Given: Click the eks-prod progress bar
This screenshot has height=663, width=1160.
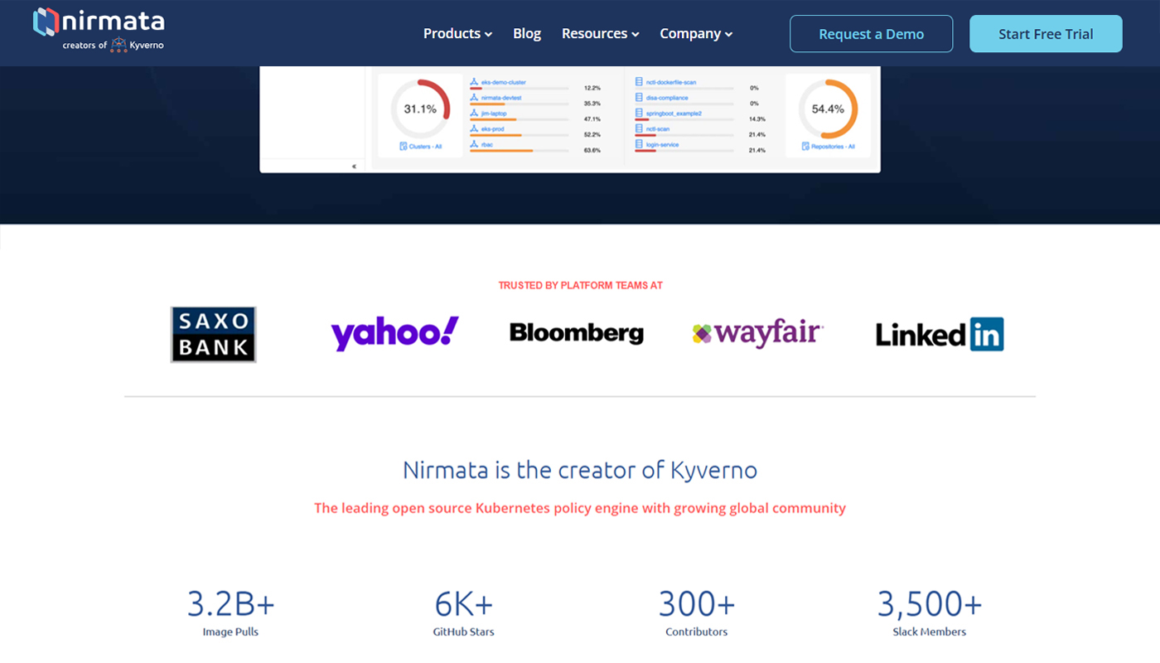Looking at the screenshot, I should click(519, 135).
